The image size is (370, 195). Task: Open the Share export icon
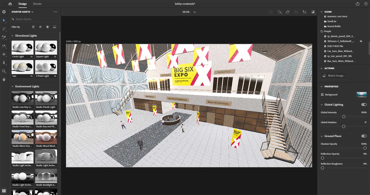358,4
